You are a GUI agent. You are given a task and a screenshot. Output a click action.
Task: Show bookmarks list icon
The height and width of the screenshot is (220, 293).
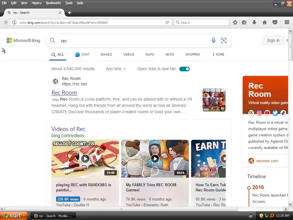tap(244, 22)
